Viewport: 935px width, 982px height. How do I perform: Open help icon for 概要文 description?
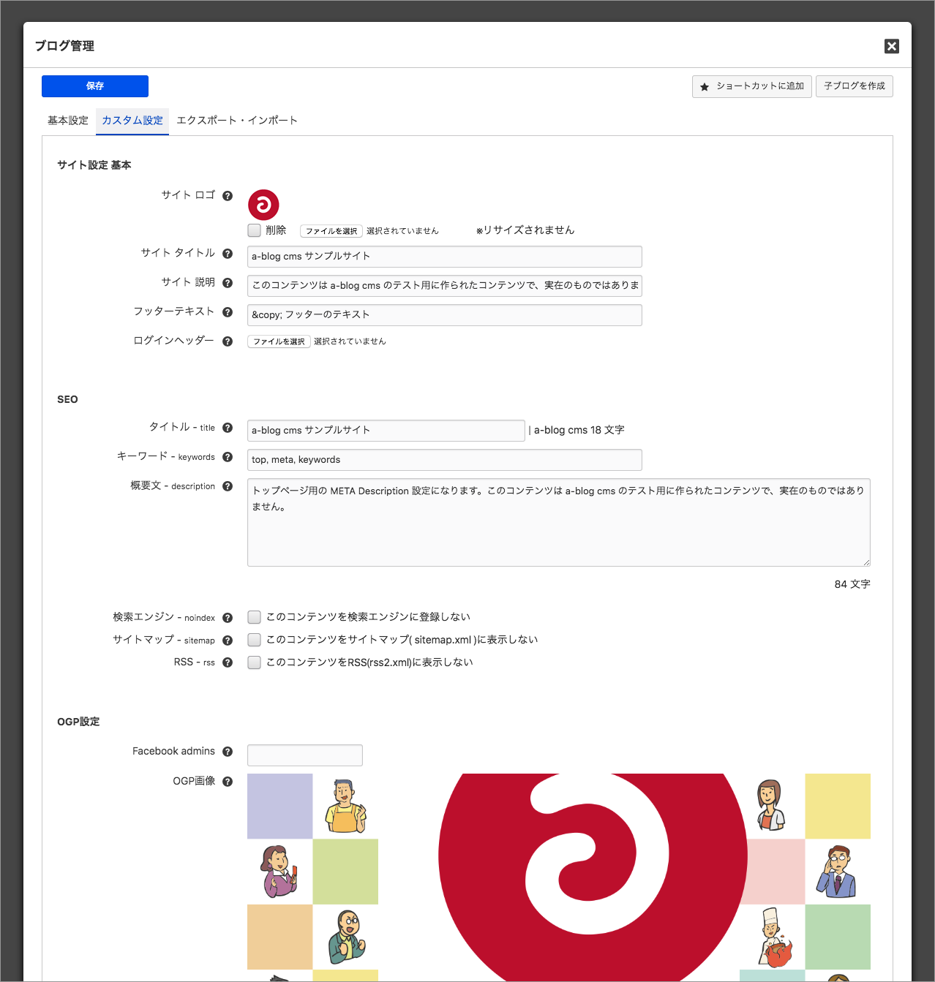(228, 486)
